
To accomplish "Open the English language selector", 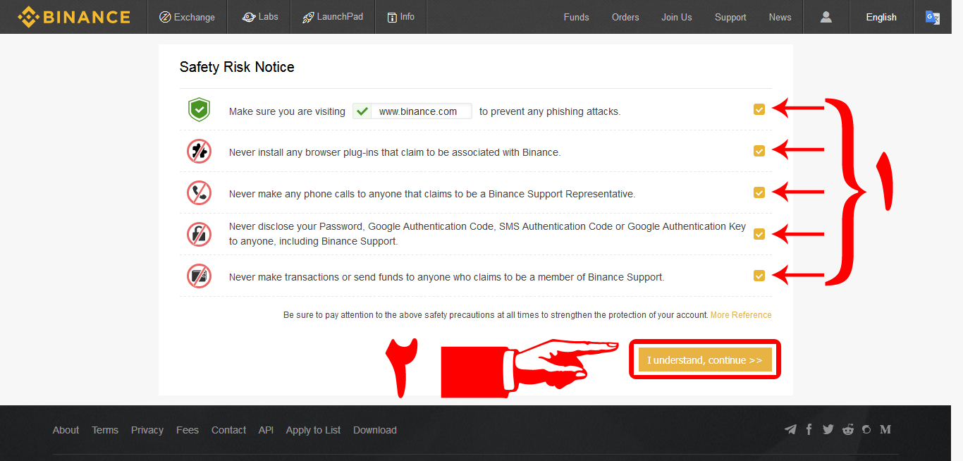I will [881, 17].
